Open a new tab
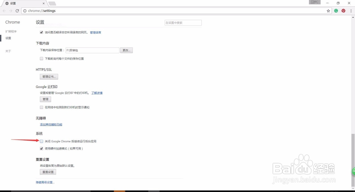Viewport: 355px width, 192px height. pyautogui.click(x=52, y=4)
